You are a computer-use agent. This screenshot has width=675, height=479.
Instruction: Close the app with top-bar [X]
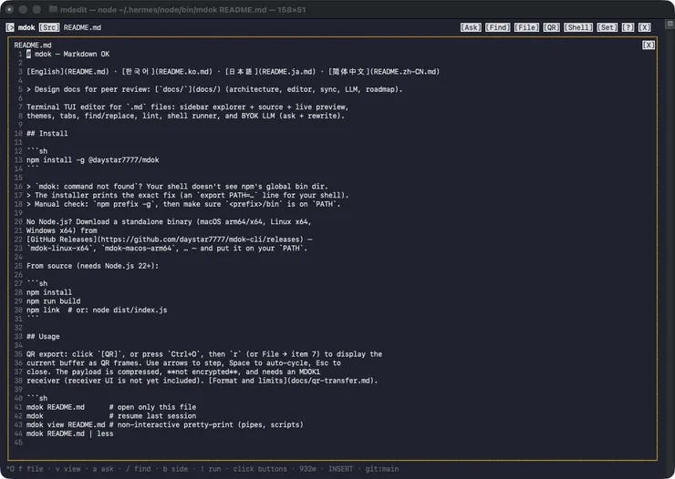(644, 27)
